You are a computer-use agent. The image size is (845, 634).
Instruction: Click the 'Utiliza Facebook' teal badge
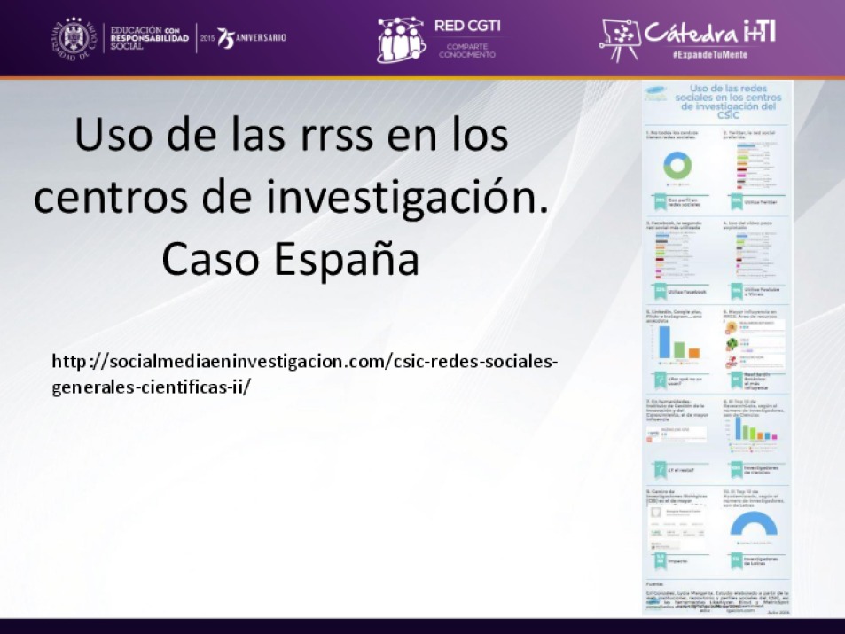[677, 291]
